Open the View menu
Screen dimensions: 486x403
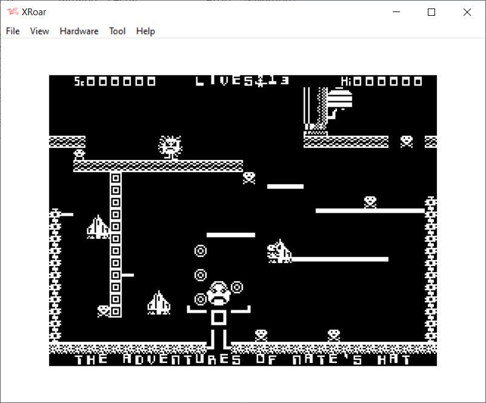pyautogui.click(x=39, y=31)
